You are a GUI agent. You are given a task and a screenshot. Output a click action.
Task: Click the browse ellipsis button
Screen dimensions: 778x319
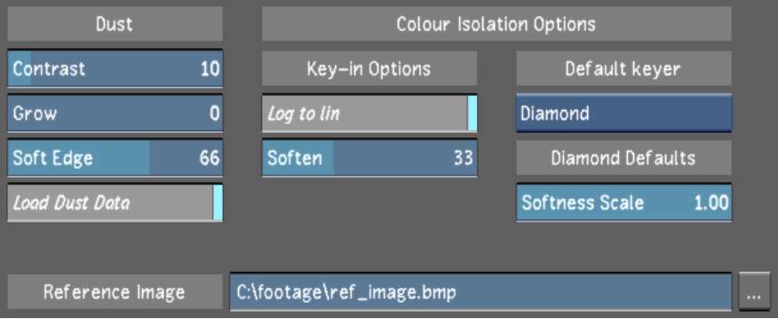coord(754,293)
